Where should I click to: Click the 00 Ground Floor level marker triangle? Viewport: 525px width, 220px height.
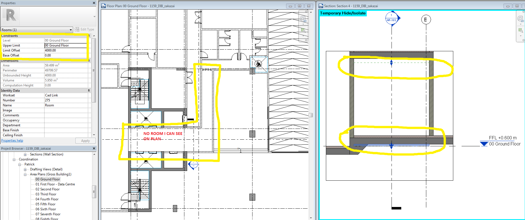click(x=484, y=144)
